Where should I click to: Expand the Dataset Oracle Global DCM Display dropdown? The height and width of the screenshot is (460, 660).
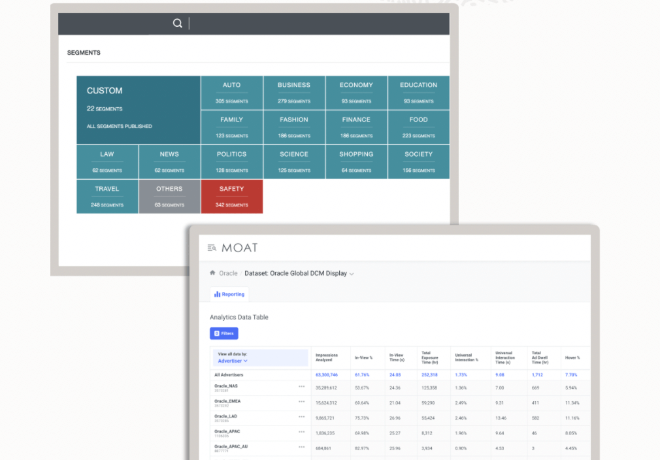[x=299, y=274]
